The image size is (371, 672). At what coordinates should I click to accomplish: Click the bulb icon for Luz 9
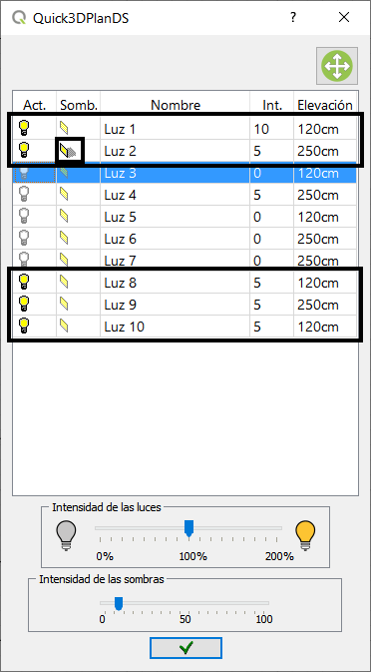click(24, 305)
